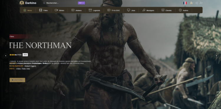Screen dimensions: 221x109
Task: Click the Jeux monitor icon
Action: tap(128, 10)
